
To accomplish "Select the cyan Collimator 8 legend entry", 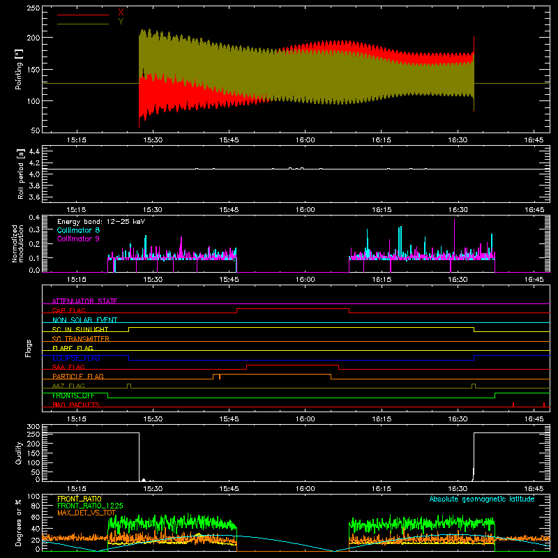I will 78,230.
